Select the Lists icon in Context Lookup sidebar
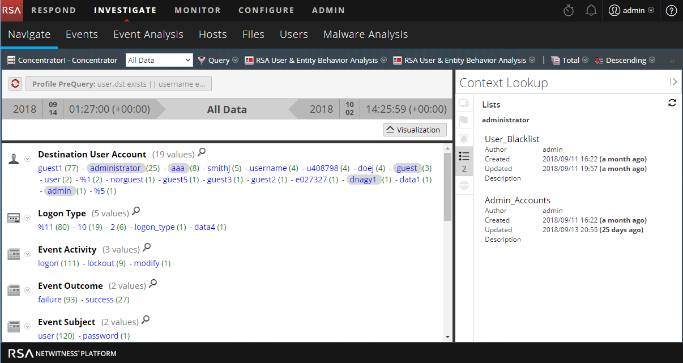 [x=464, y=156]
